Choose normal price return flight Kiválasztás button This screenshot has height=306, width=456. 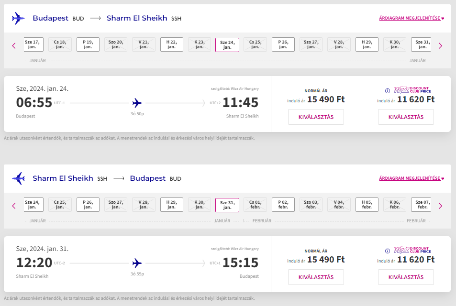(x=316, y=277)
